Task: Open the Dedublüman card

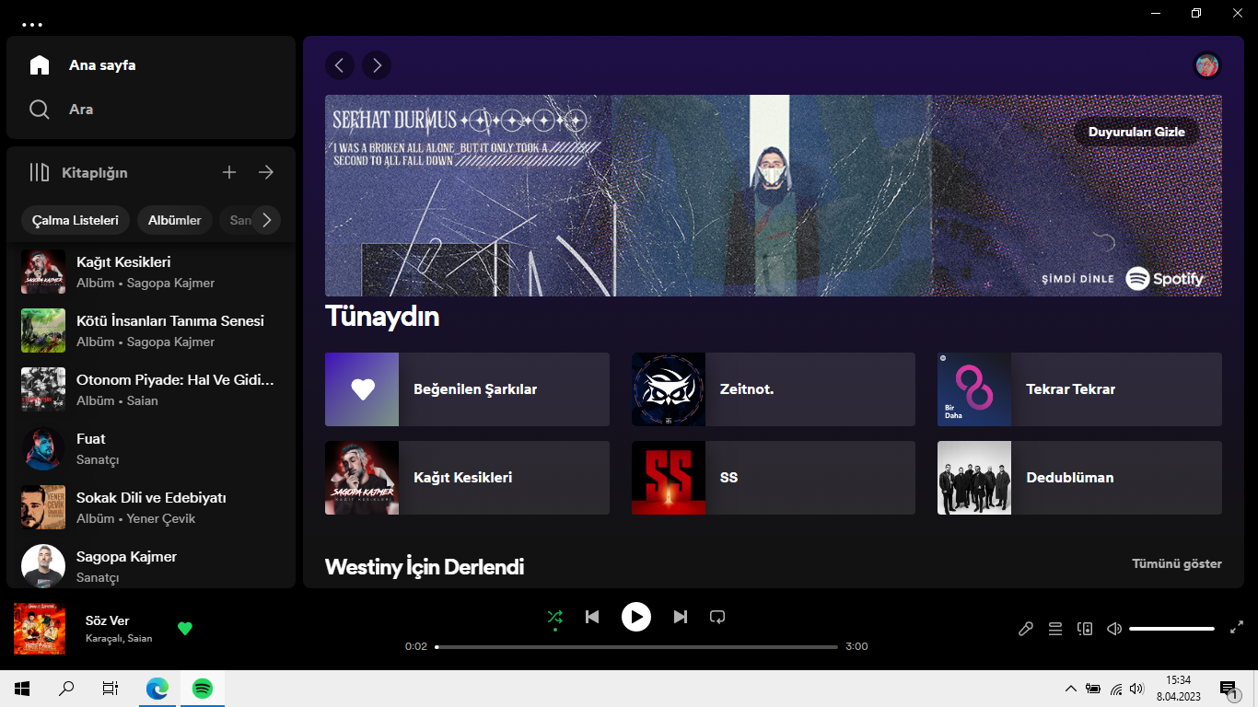Action: [1079, 478]
